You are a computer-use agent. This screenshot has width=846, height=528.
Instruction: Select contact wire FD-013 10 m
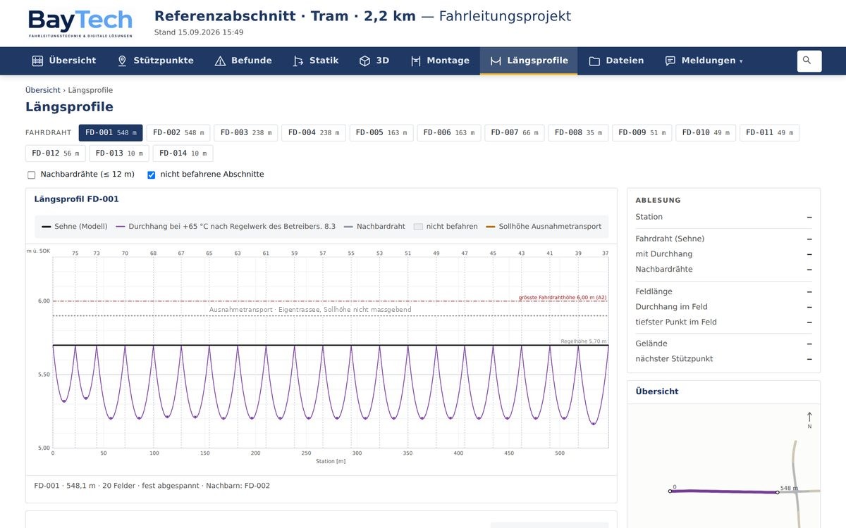click(119, 153)
